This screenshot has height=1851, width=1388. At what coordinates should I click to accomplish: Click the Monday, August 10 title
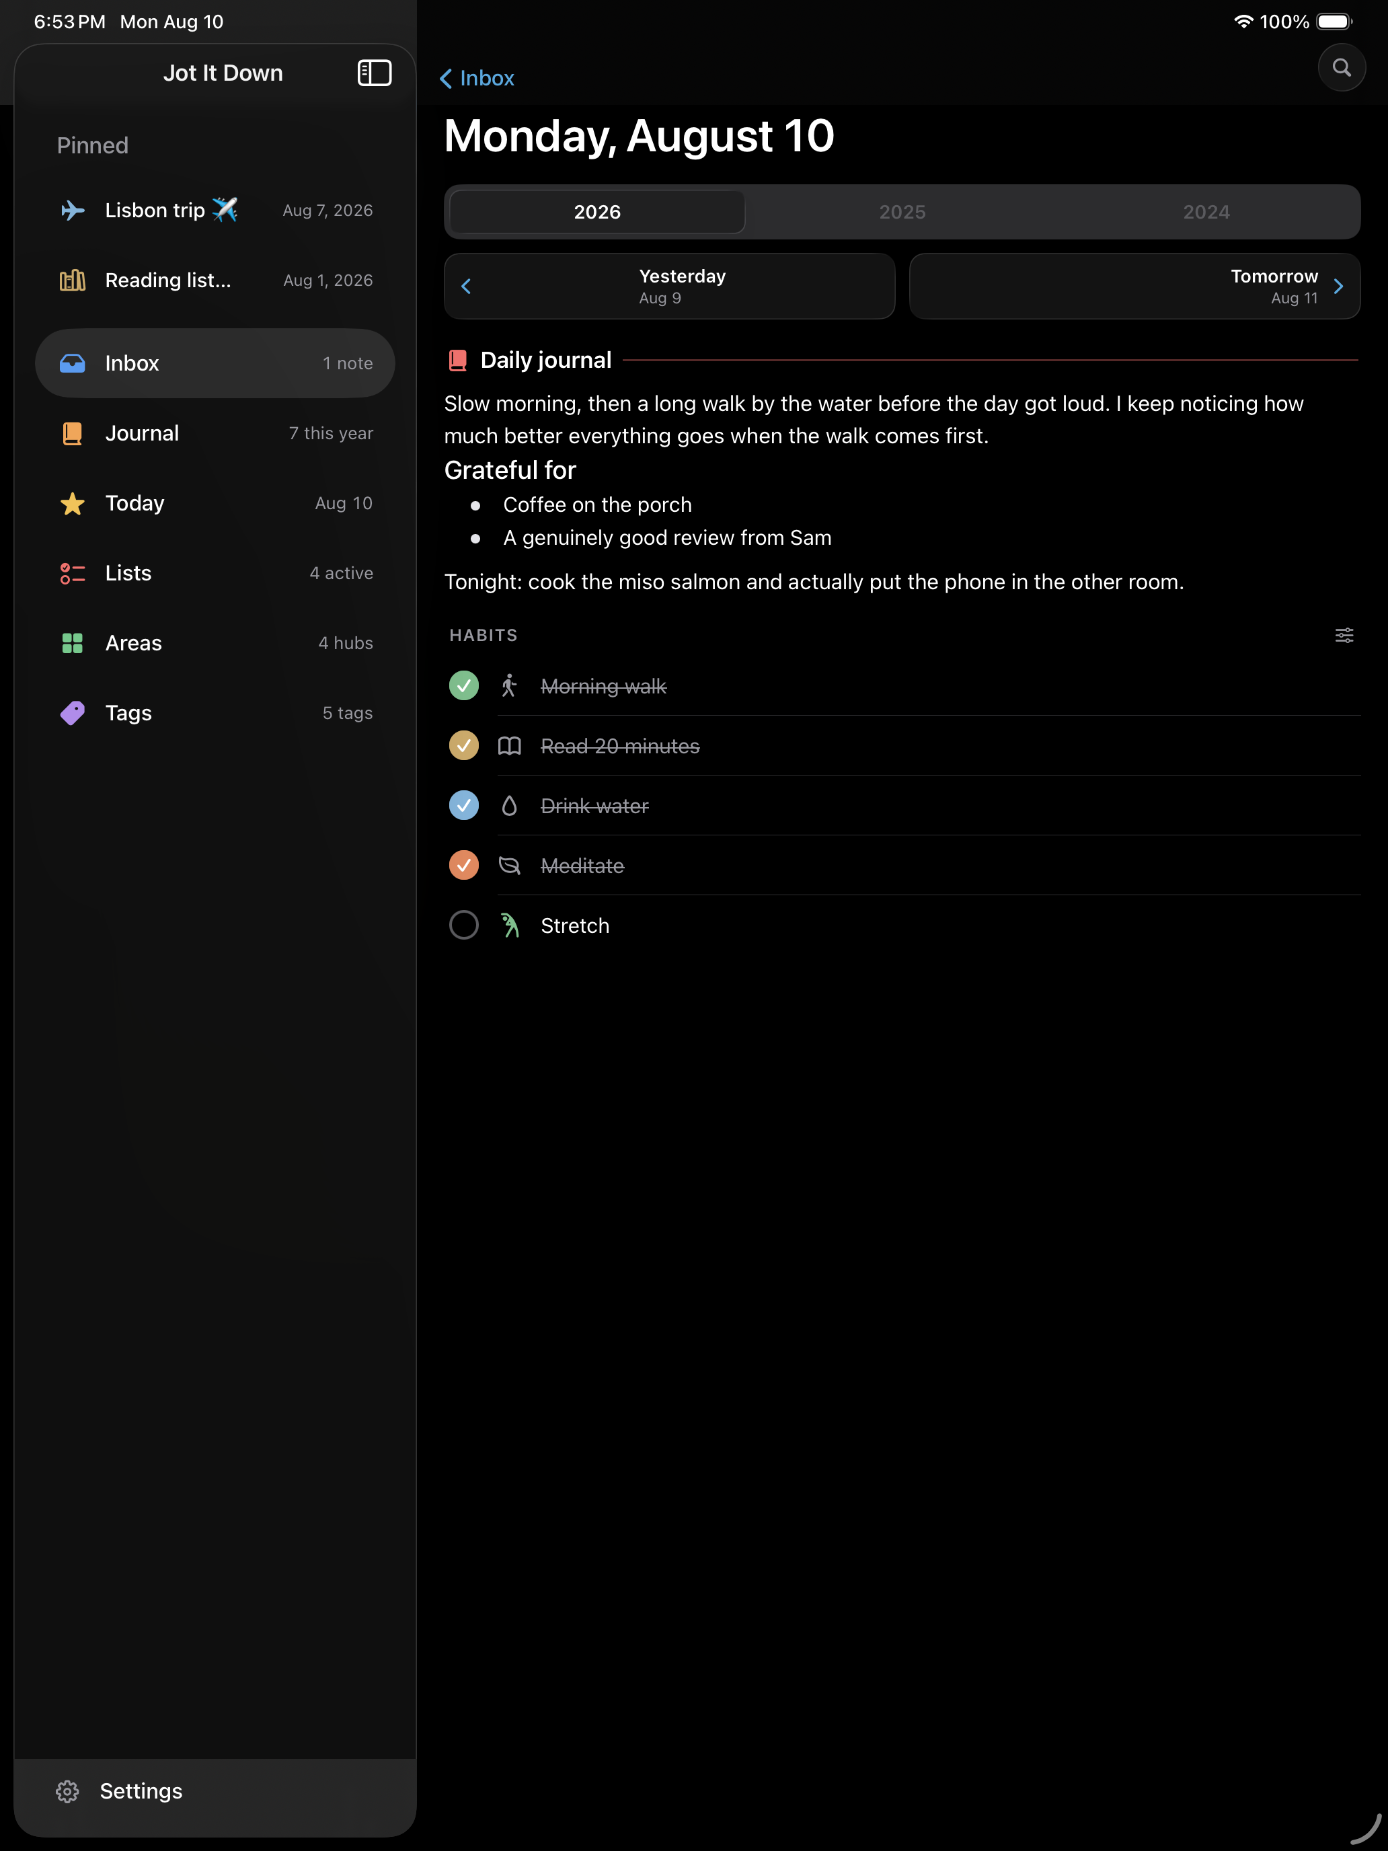pyautogui.click(x=640, y=136)
